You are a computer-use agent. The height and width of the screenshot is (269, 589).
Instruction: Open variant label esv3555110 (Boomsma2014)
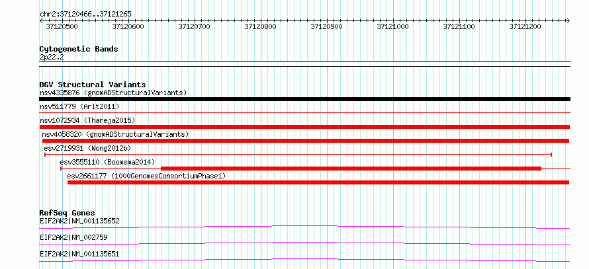(107, 163)
